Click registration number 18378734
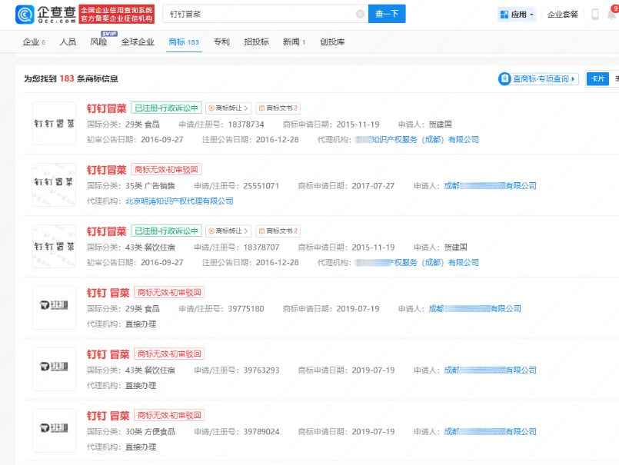619x465 pixels. pos(246,125)
